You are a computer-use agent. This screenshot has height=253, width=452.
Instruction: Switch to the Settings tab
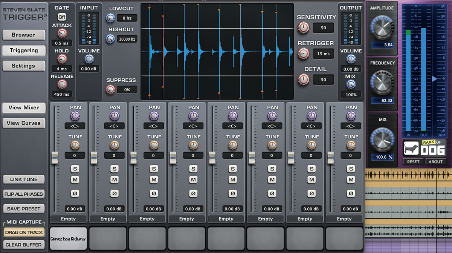click(x=24, y=66)
